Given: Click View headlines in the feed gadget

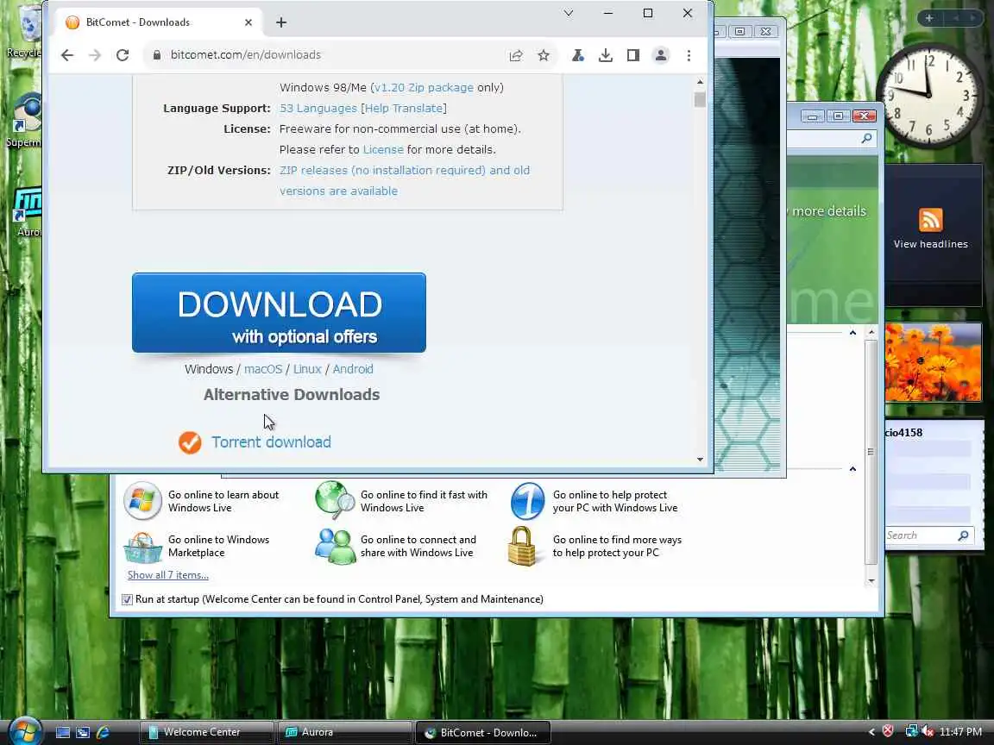Looking at the screenshot, I should pos(931,244).
